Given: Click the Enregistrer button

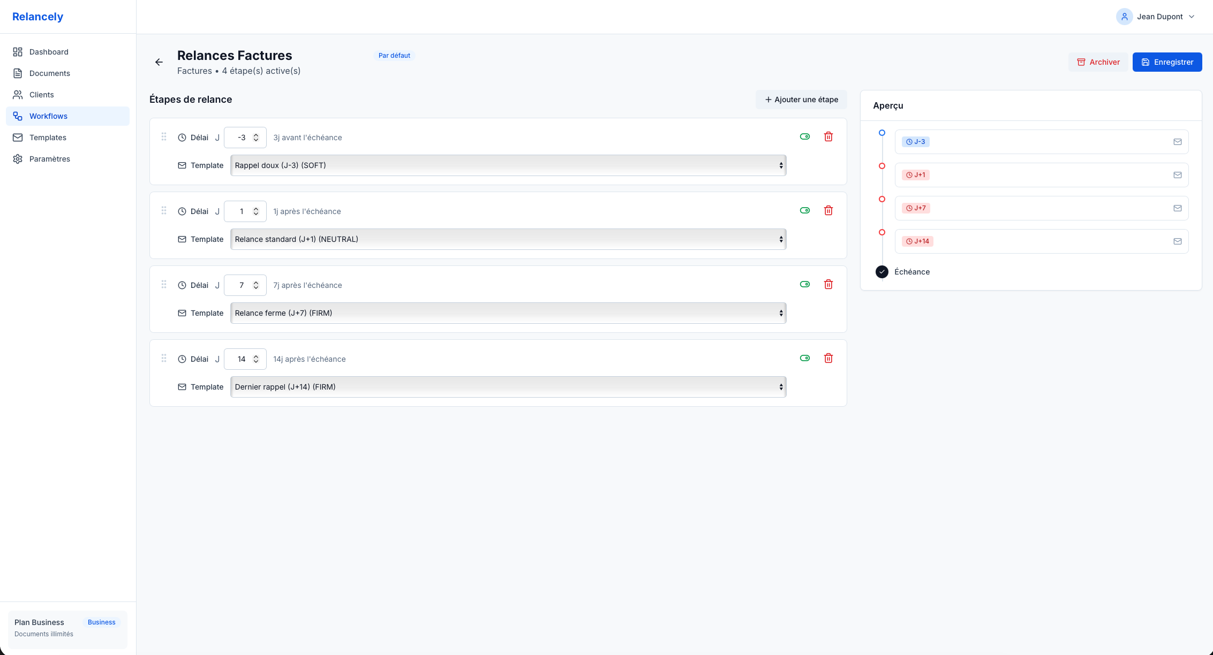Looking at the screenshot, I should [1167, 62].
